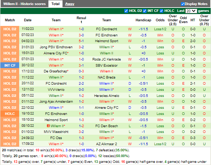
Task: Click the Odd Even column header
Action: pyautogui.click(x=183, y=20)
